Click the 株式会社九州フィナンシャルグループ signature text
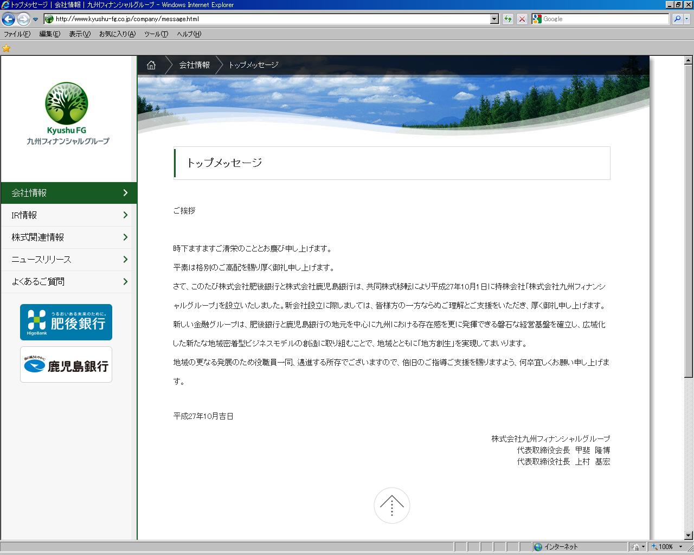Screen dimensions: 694x555 551,439
